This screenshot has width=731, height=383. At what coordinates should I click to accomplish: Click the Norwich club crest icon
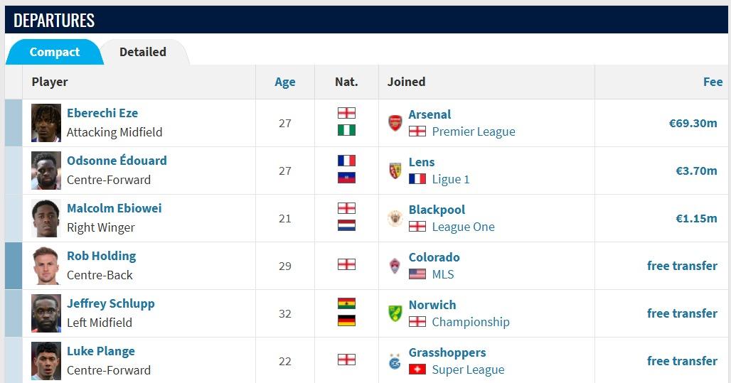pyautogui.click(x=395, y=313)
